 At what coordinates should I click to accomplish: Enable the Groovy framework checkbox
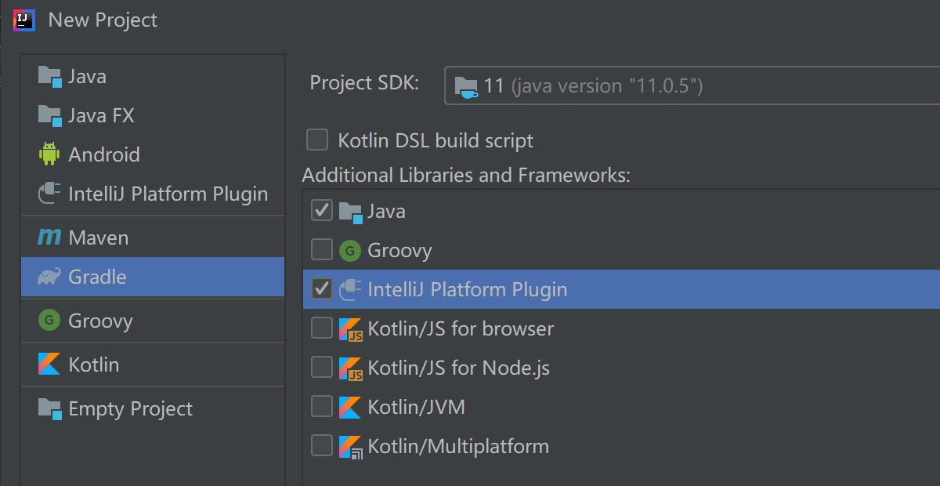pos(321,249)
